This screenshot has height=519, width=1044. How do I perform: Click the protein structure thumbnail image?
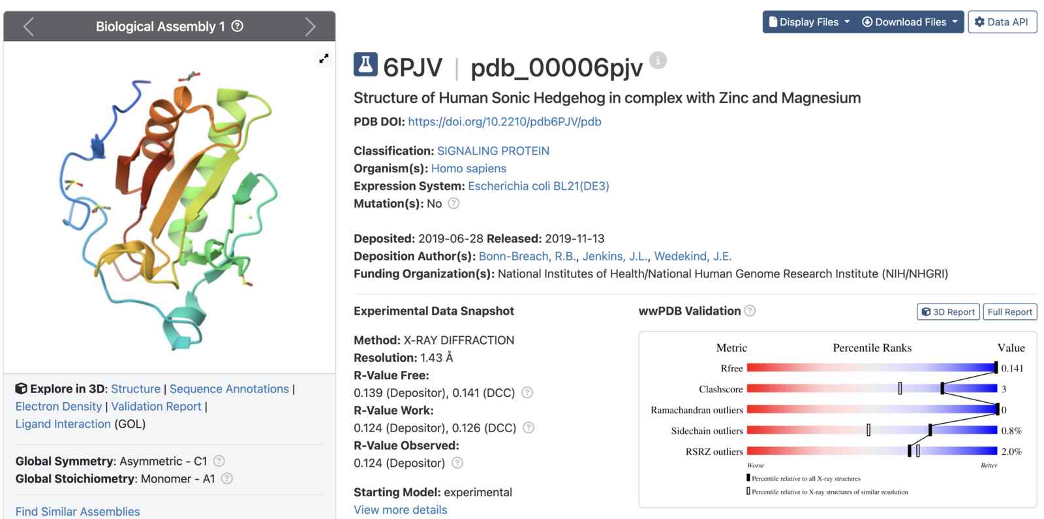click(170, 208)
